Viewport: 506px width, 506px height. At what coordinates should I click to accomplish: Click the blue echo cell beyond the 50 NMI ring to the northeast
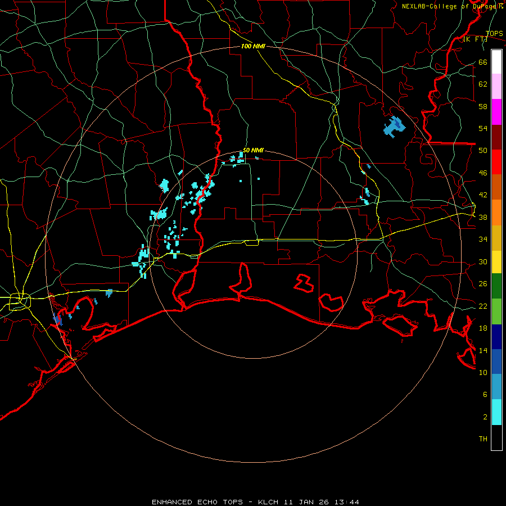click(x=394, y=126)
